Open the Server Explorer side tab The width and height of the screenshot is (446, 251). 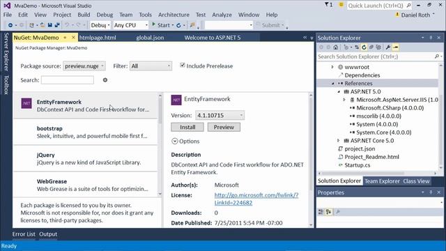[x=6, y=52]
